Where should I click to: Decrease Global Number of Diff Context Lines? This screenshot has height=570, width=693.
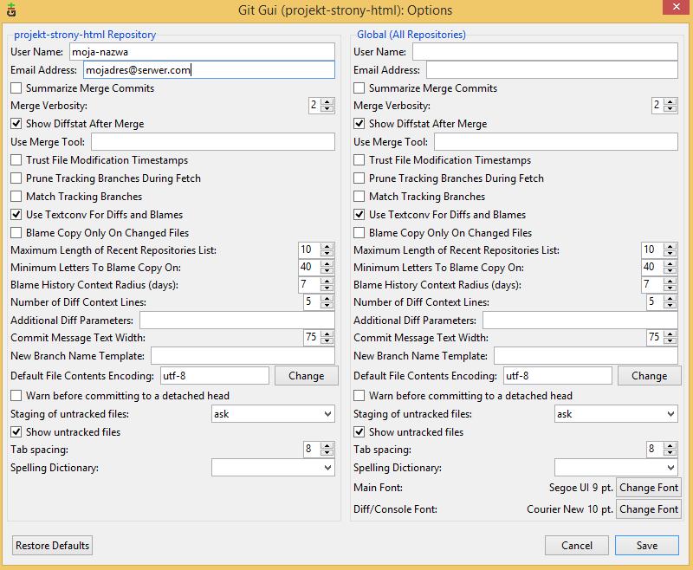(x=670, y=305)
